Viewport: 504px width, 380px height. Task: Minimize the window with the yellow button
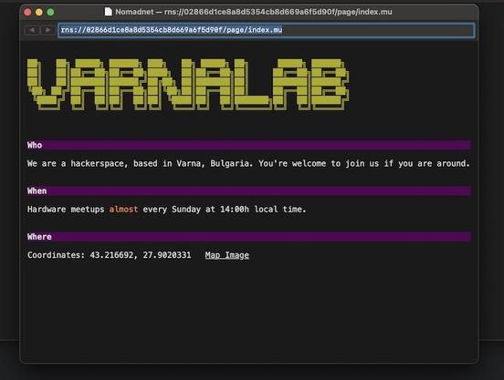click(x=39, y=12)
